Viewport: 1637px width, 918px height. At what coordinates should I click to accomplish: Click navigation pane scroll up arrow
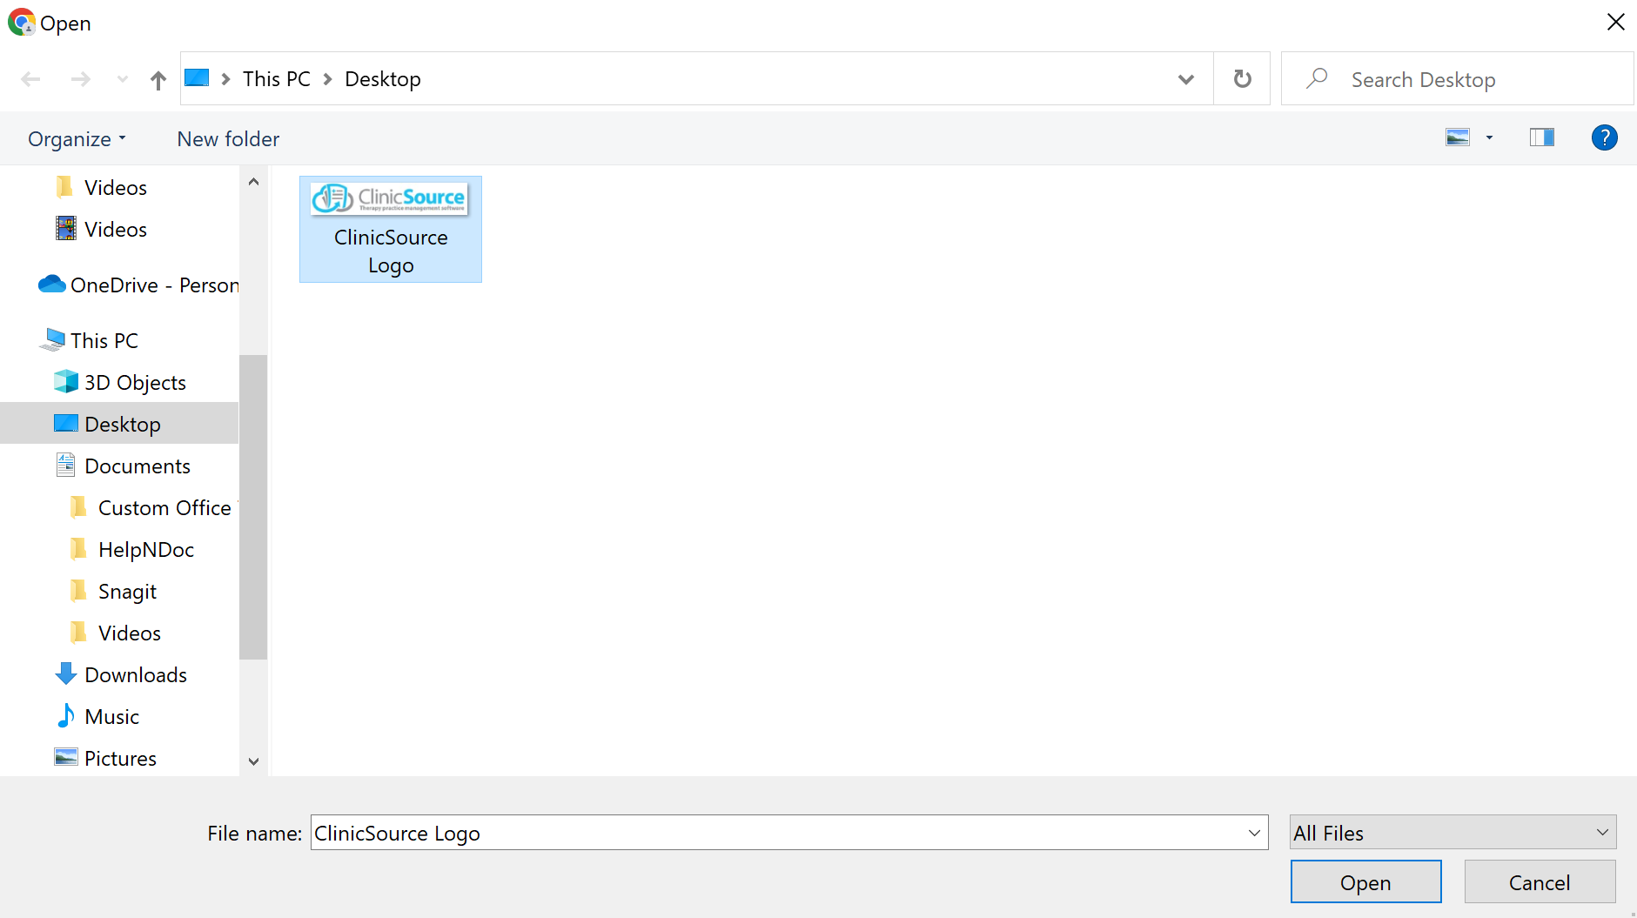tap(253, 182)
